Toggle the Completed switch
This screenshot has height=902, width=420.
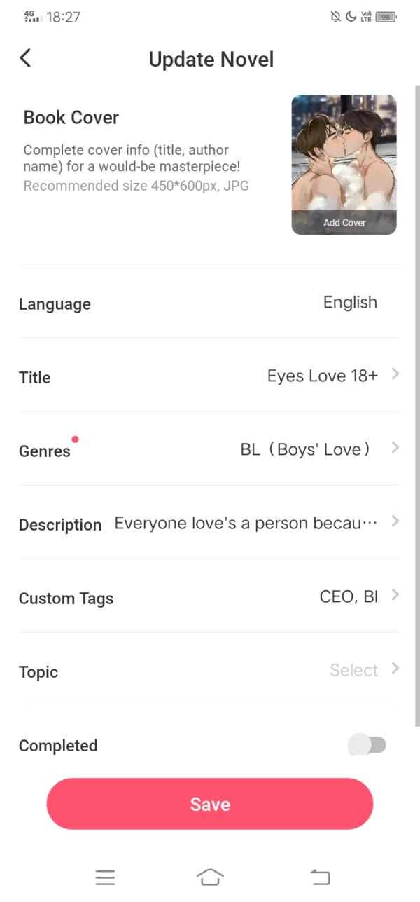click(x=367, y=745)
